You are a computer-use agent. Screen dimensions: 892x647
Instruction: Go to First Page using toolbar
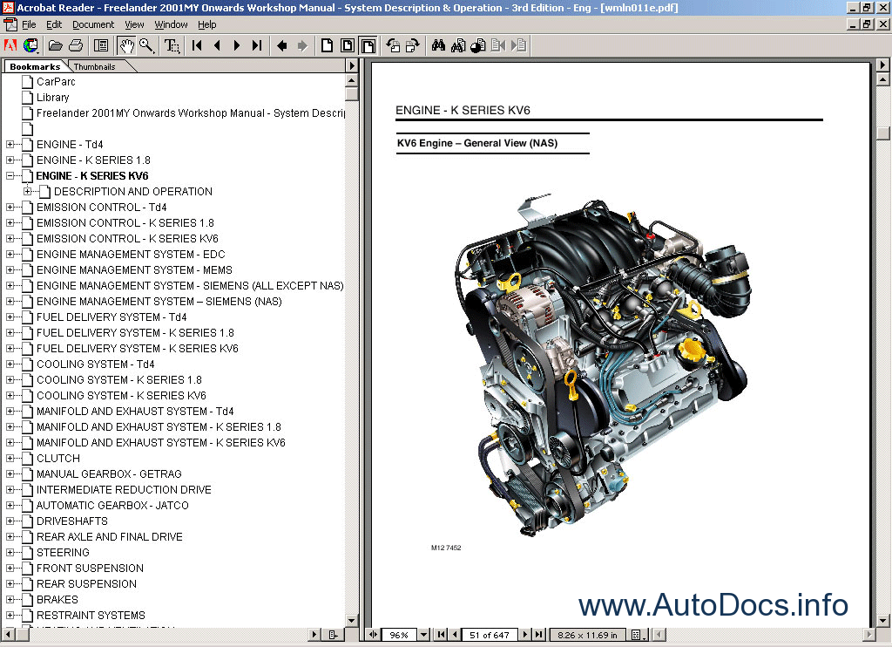[197, 45]
